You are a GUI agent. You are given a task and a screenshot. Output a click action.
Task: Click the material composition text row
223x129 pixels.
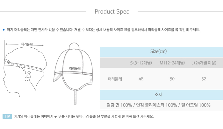pos(158,105)
